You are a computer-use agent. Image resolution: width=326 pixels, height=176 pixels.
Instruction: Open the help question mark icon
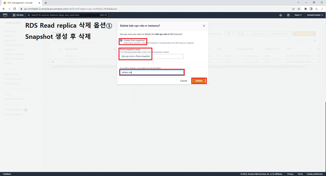tap(288, 15)
